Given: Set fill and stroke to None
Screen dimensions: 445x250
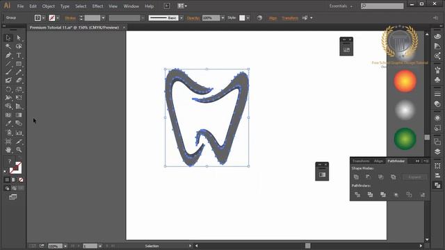Looking at the screenshot, I should pos(21,180).
